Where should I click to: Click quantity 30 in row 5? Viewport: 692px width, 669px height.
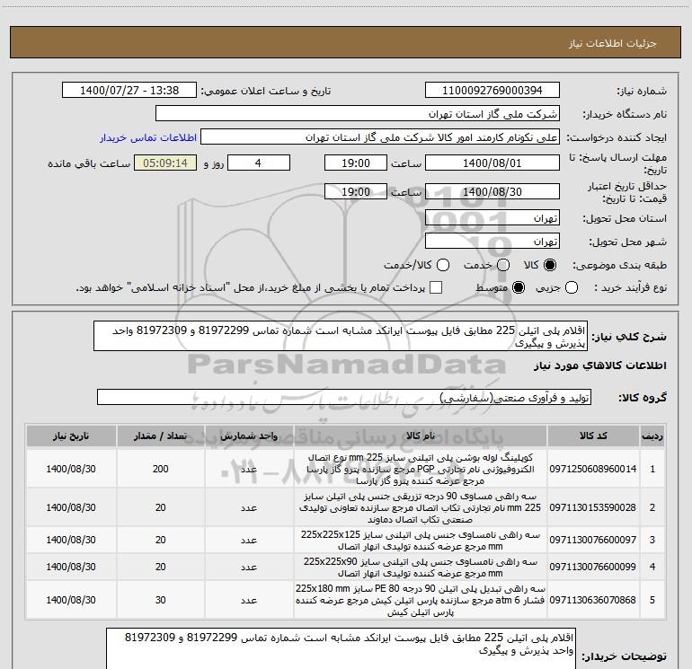click(x=161, y=600)
